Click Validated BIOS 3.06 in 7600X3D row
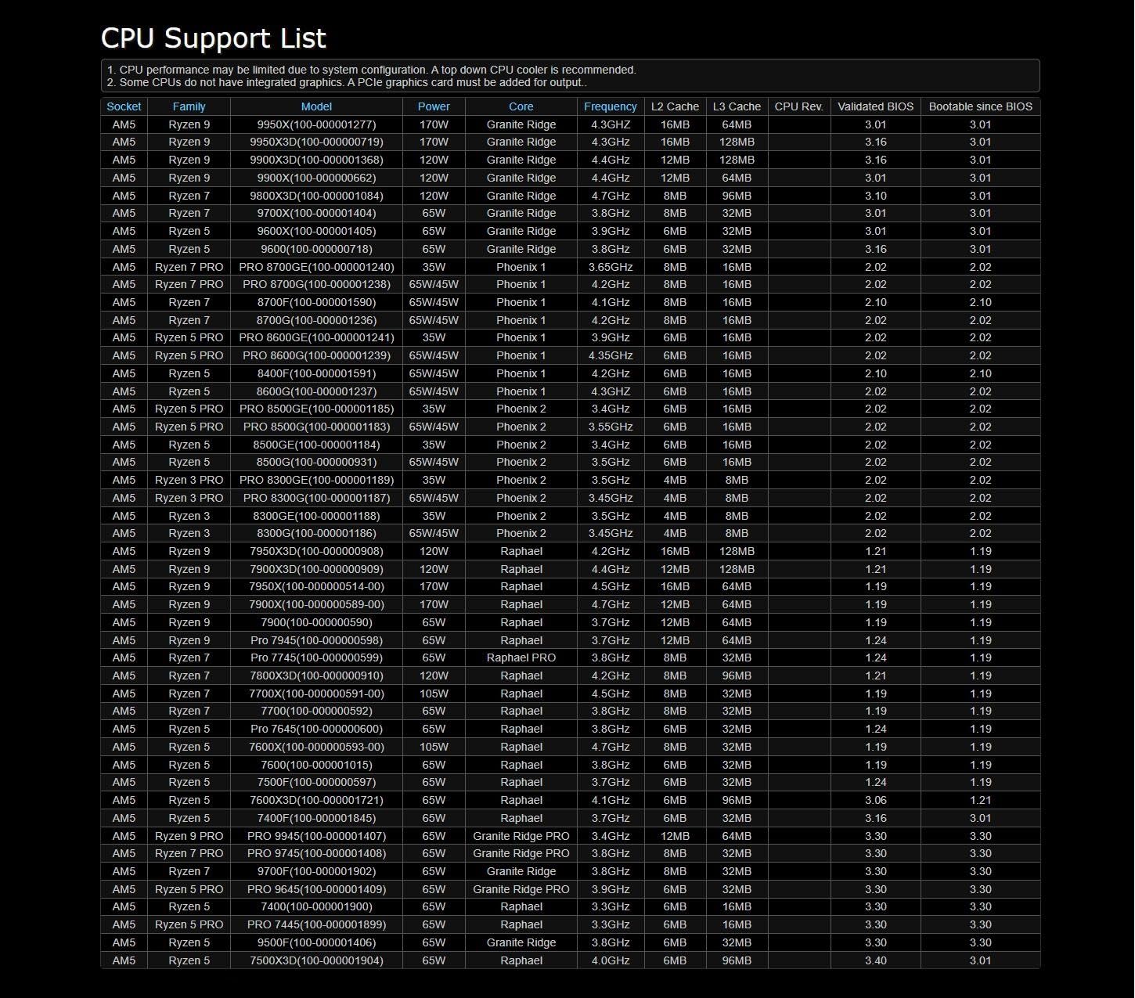 pyautogui.click(x=875, y=800)
